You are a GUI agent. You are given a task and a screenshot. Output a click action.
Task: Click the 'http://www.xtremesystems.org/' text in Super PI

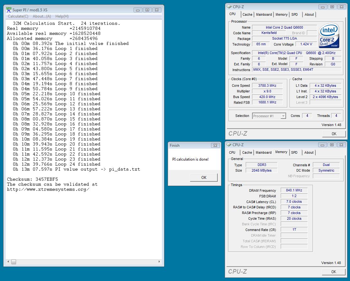tap(48, 190)
